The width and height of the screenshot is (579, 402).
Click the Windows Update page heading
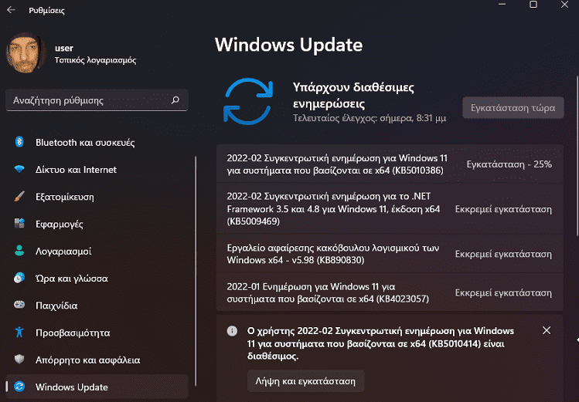[x=289, y=45]
